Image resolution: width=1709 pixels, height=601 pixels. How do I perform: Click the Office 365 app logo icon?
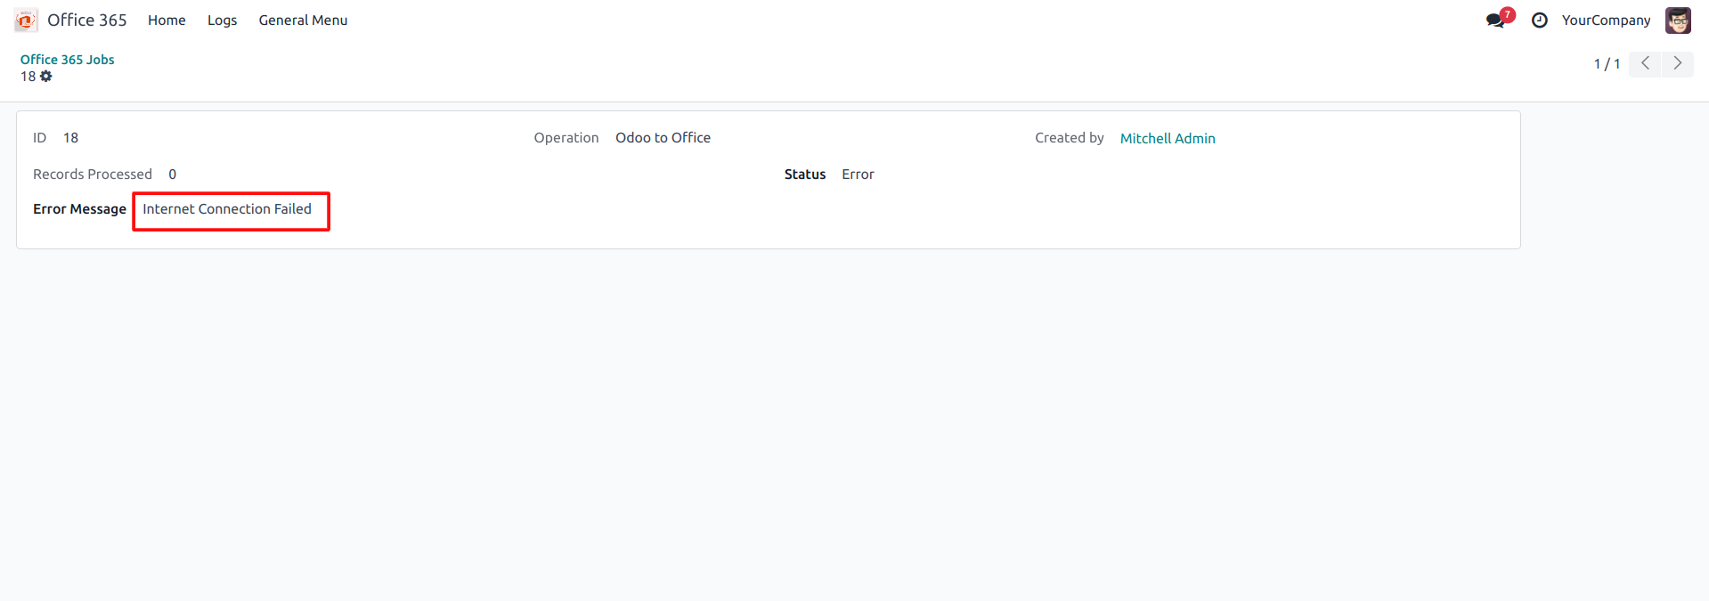click(x=26, y=20)
